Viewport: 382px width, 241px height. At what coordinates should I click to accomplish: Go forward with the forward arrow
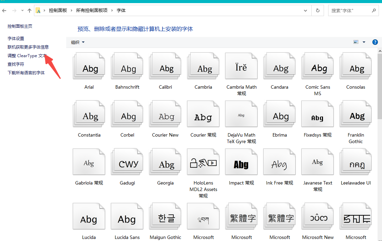tap(14, 11)
